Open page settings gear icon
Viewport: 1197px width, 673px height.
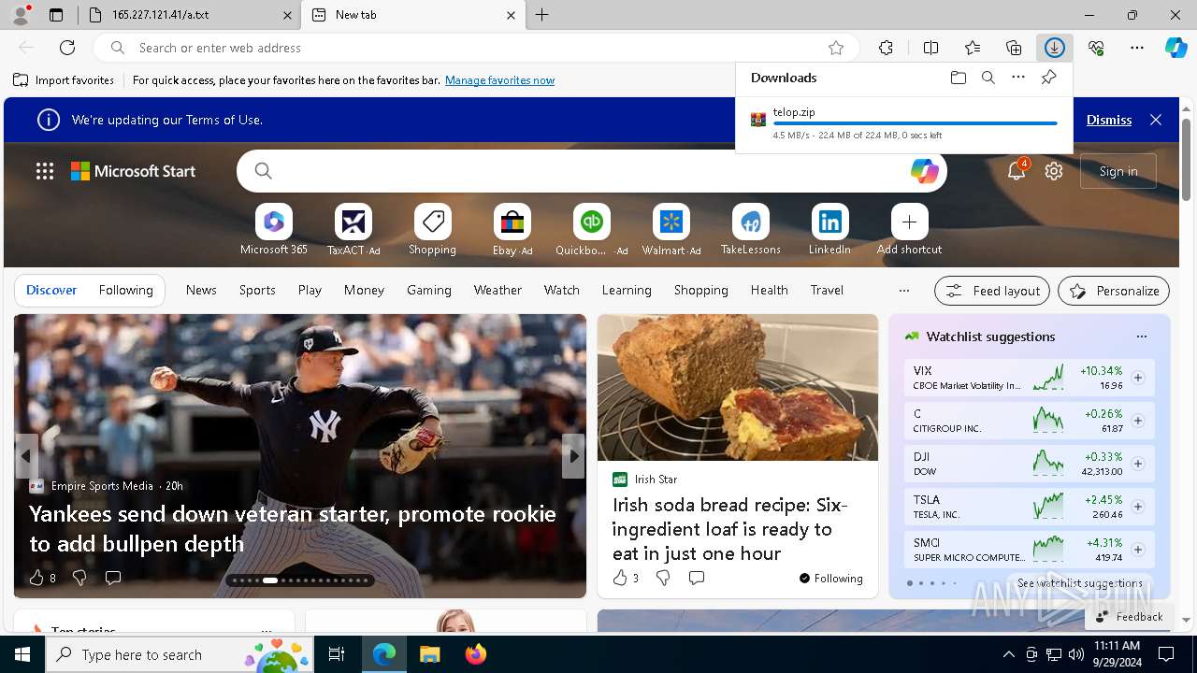pos(1054,171)
